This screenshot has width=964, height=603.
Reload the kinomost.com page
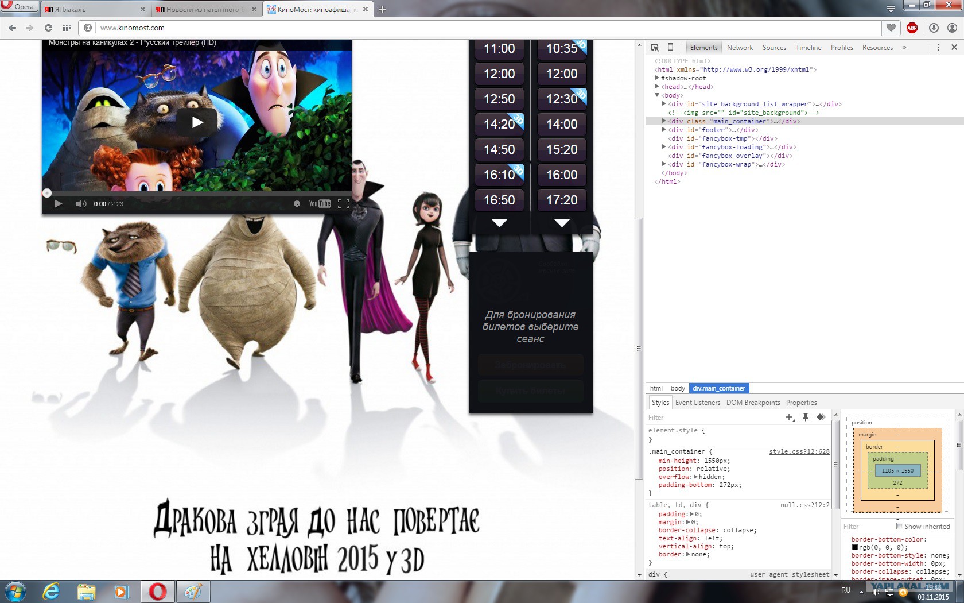pos(49,28)
